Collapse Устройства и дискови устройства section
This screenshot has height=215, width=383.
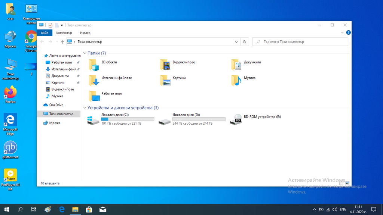coord(85,108)
